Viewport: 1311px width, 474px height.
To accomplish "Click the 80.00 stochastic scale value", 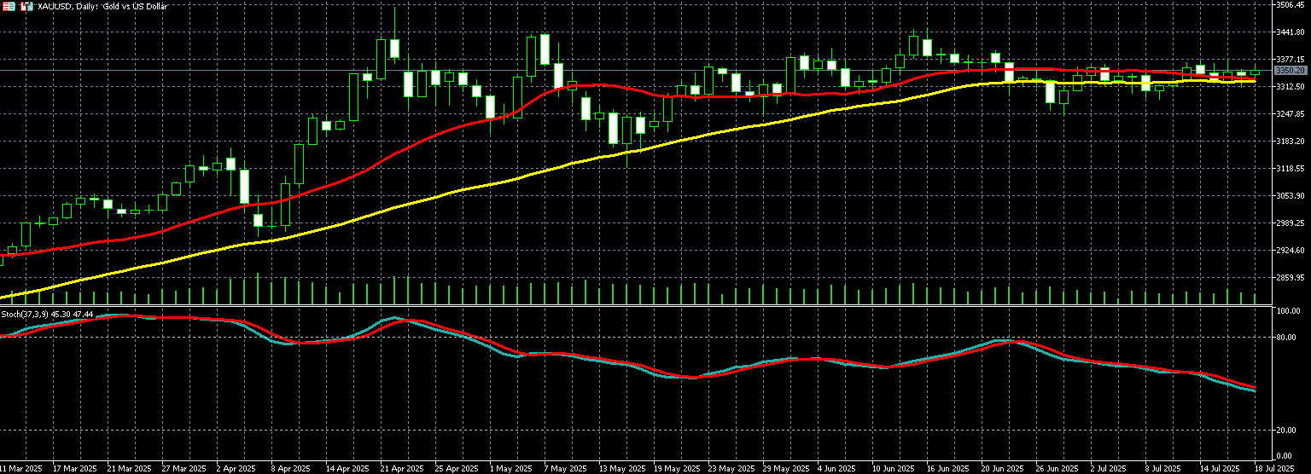I will (x=1286, y=338).
